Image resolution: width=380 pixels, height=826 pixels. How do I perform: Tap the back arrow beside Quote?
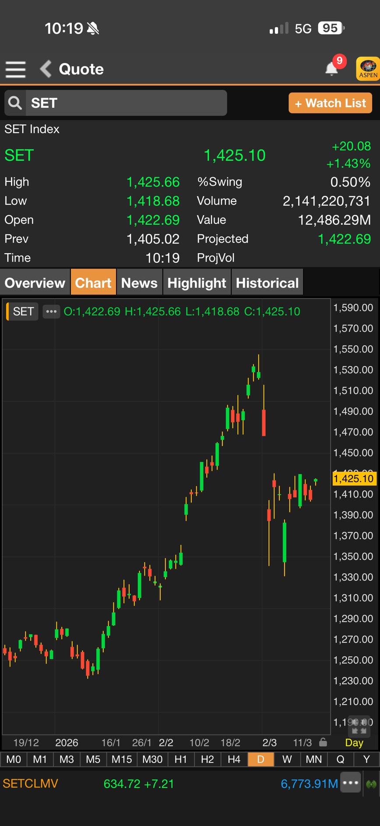click(x=46, y=69)
